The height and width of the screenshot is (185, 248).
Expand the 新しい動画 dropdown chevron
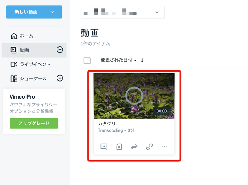pos(52,12)
